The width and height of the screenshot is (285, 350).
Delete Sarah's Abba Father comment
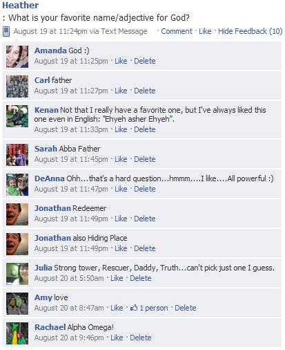click(145, 159)
